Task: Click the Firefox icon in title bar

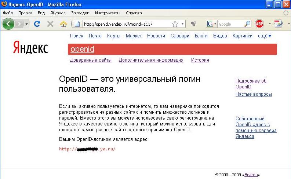Action: click(4, 4)
